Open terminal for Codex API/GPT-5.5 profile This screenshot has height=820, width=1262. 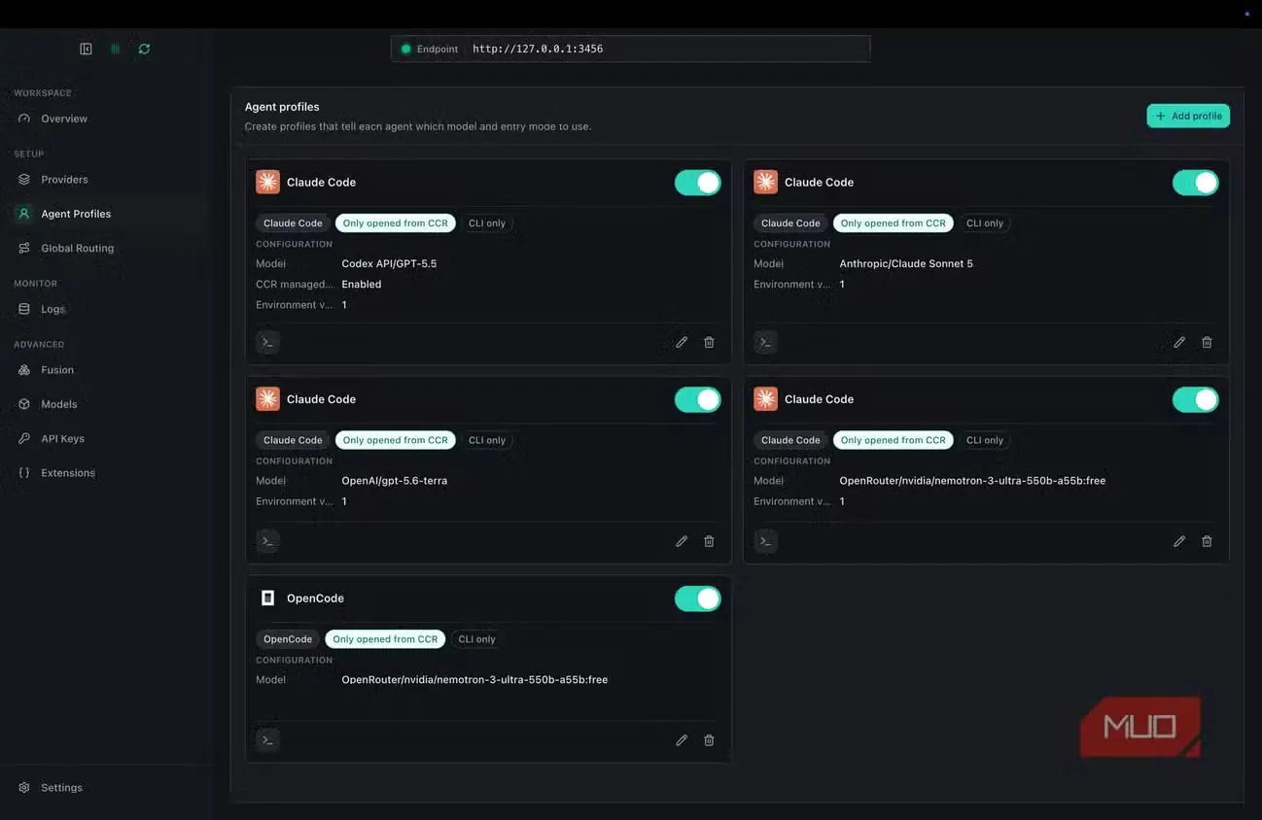point(267,342)
